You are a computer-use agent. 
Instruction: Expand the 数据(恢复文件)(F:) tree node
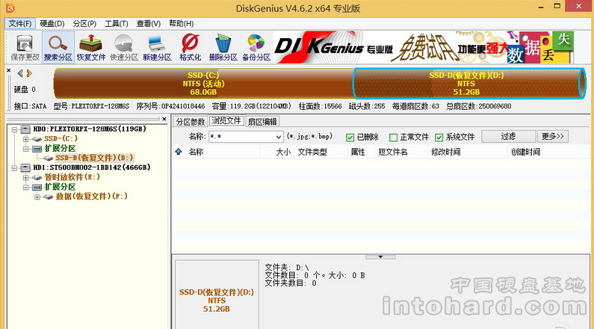(37, 197)
